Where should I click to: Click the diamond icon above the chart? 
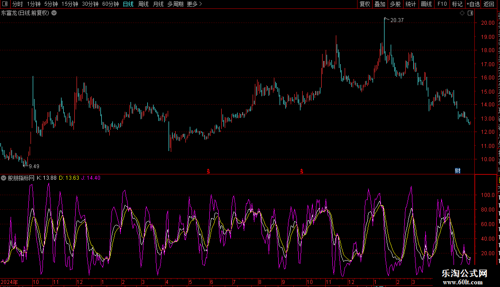pos(462,13)
